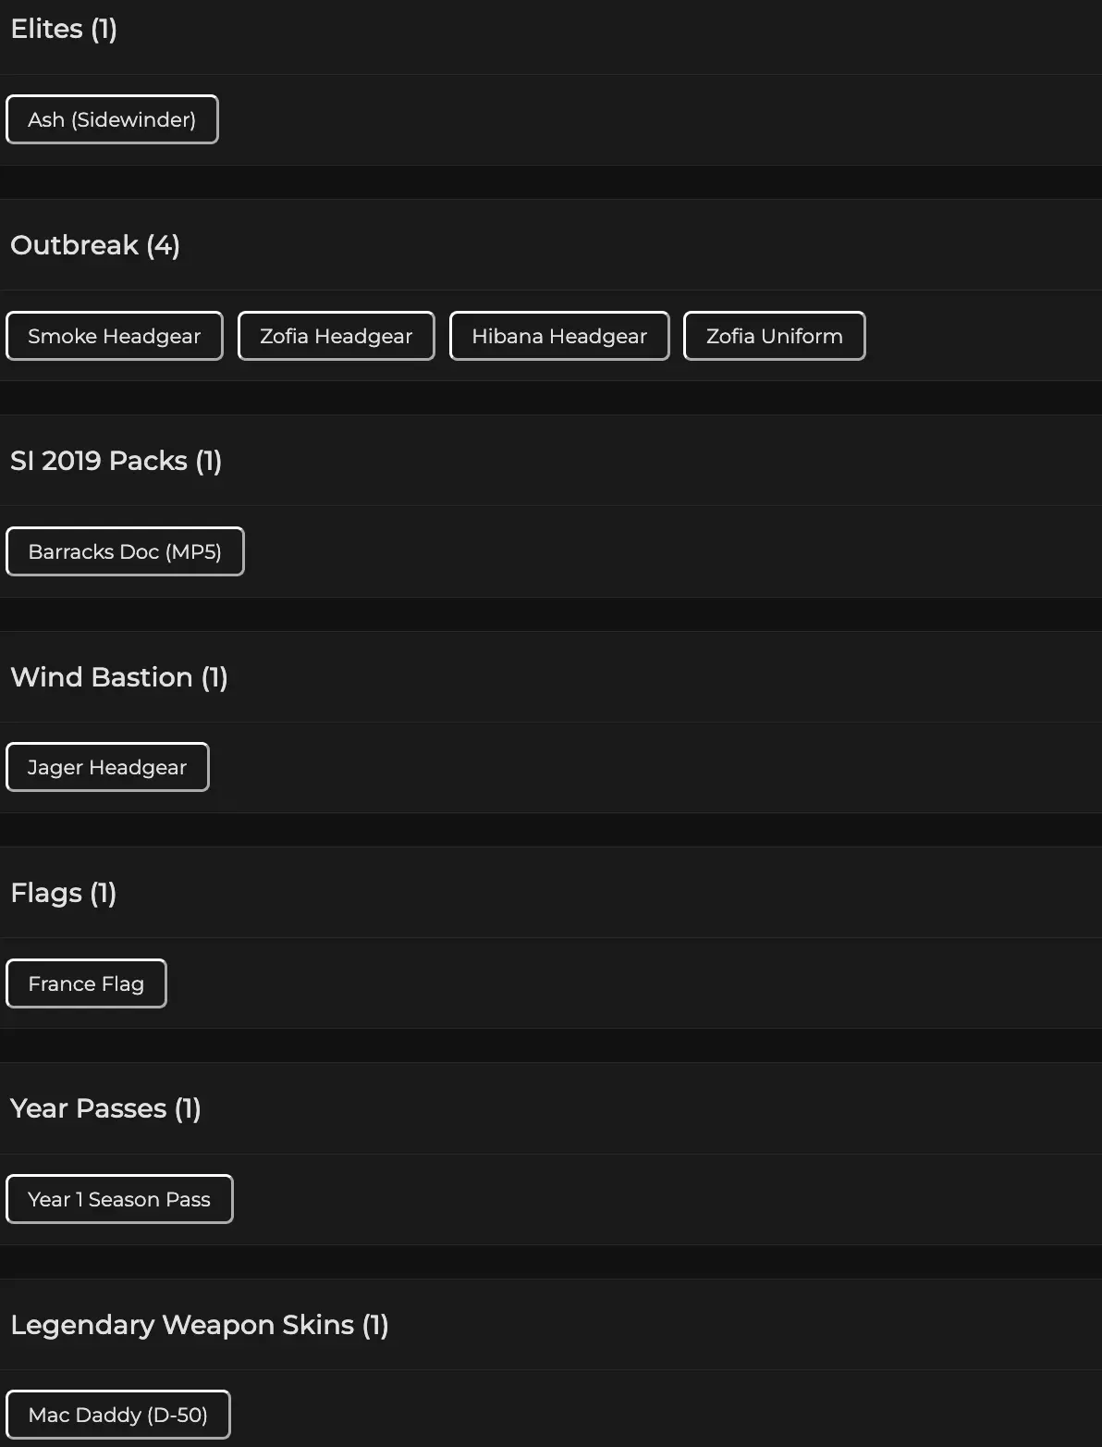Click the France Flag tag
The height and width of the screenshot is (1447, 1102).
(x=86, y=983)
